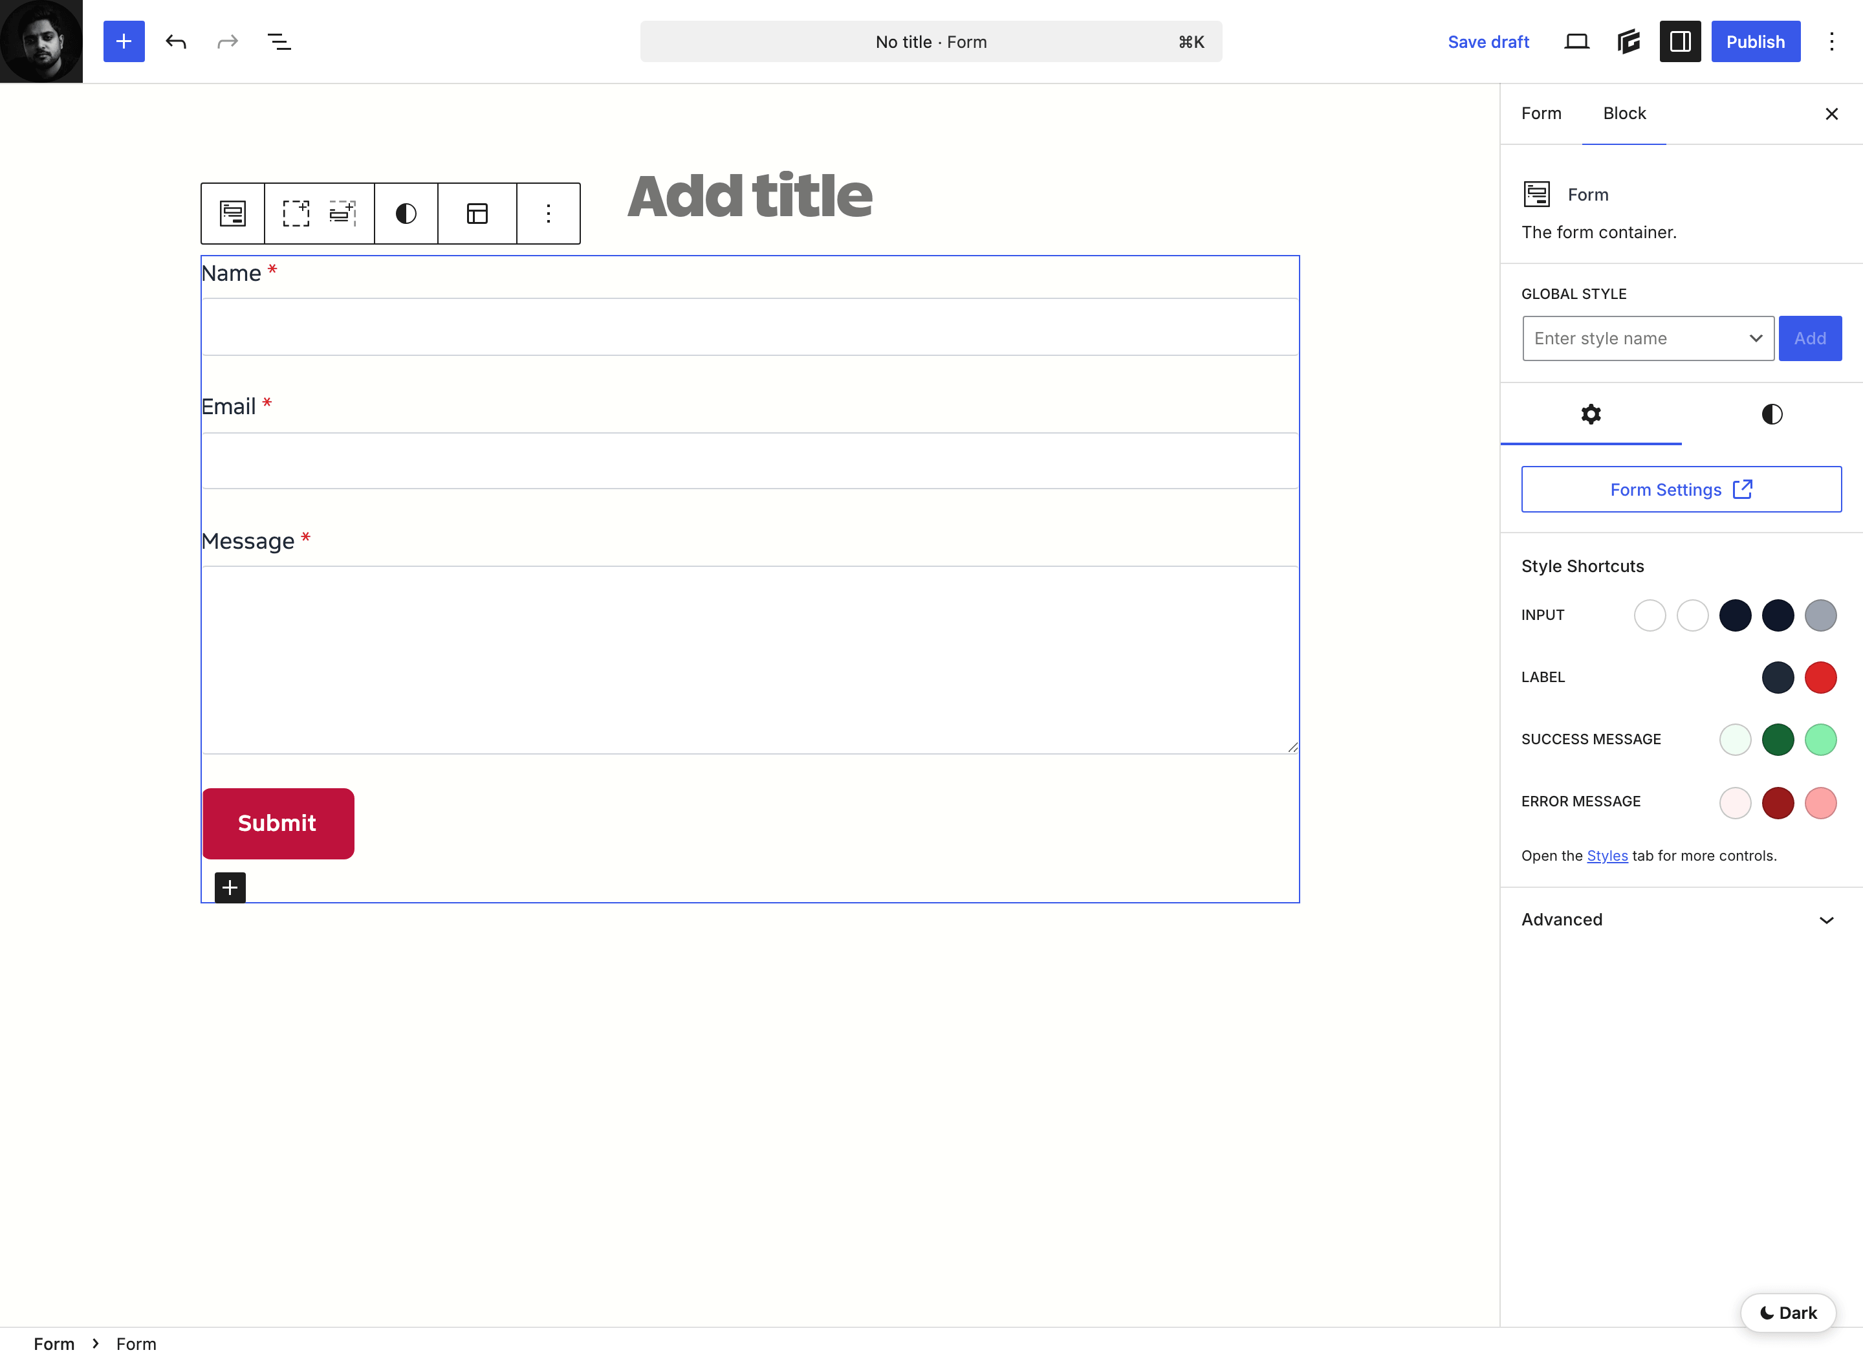1863x1359 pixels.
Task: Add block with black plus below Submit
Action: coord(230,887)
